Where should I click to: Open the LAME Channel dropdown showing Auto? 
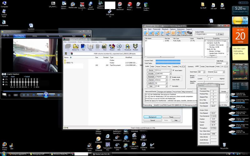(x=219, y=72)
